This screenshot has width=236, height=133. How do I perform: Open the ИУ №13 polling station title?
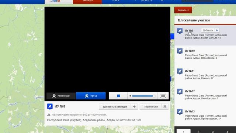click(x=190, y=112)
